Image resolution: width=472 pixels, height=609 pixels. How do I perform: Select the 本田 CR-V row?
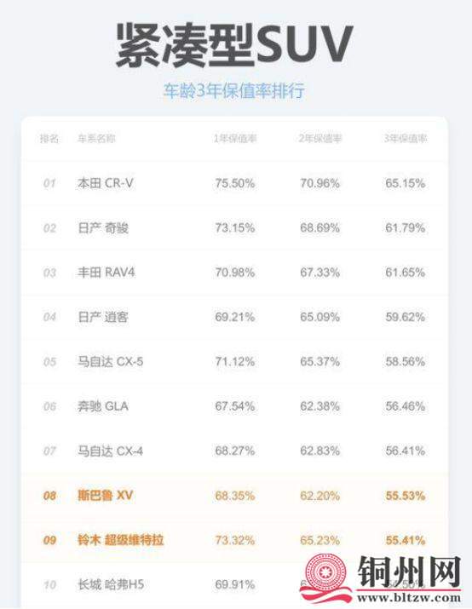[x=234, y=183]
